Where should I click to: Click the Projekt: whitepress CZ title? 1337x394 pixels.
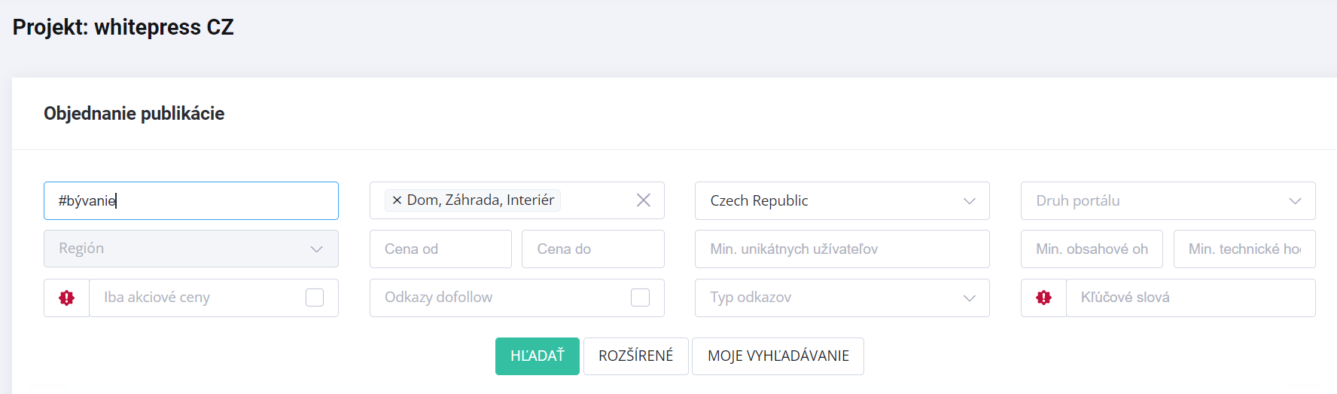point(123,27)
